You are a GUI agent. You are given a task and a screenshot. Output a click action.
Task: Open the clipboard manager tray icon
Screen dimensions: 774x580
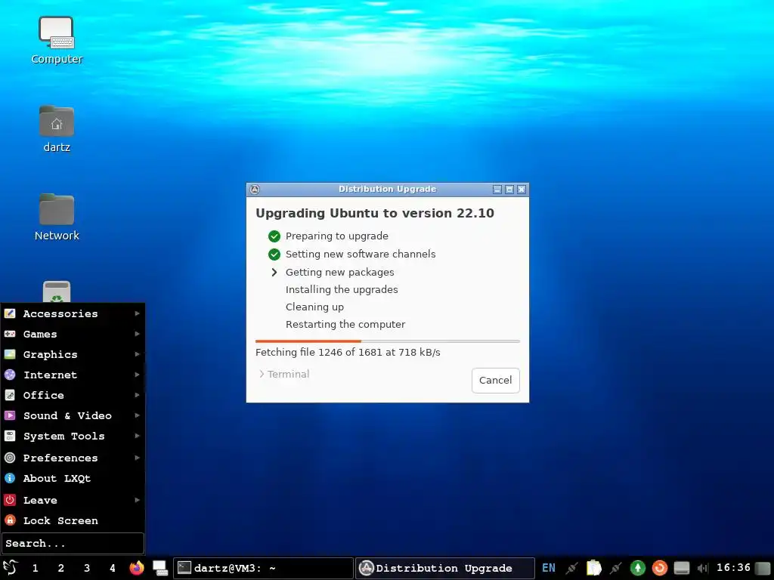tap(594, 568)
